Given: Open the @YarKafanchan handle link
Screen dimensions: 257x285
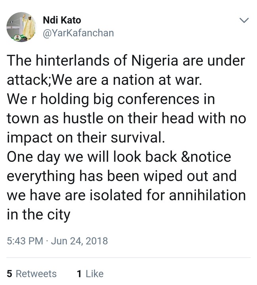Looking at the screenshot, I should coord(78,33).
